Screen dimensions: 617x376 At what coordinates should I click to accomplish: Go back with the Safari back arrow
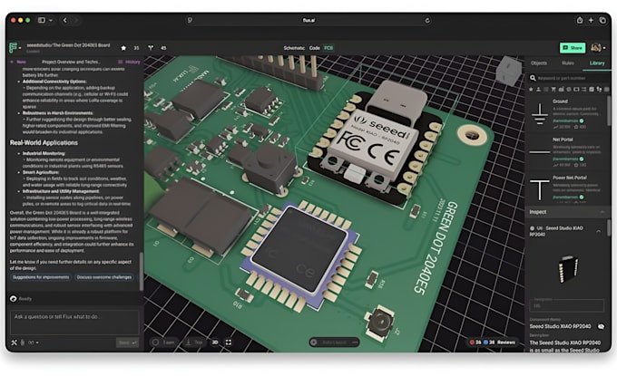coord(65,20)
